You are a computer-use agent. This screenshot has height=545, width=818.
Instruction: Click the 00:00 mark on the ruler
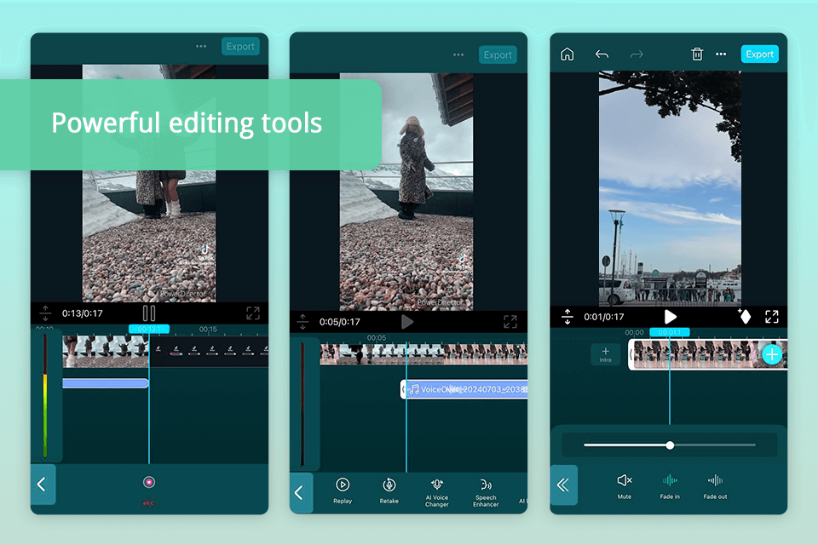pyautogui.click(x=634, y=332)
